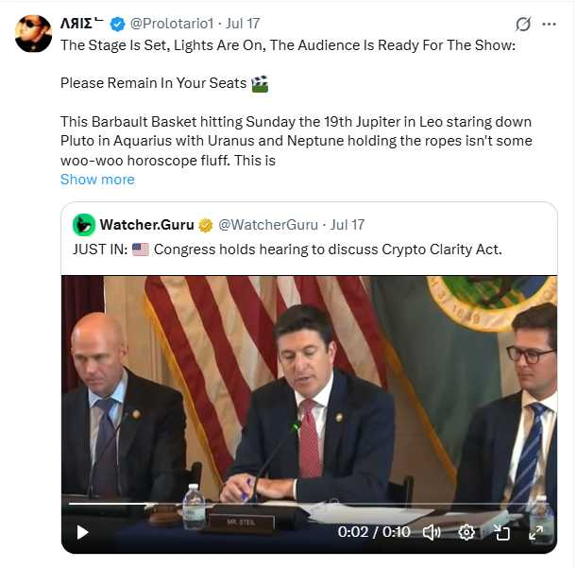Click the blue verified badge next to ARIS
Image resolution: width=577 pixels, height=568 pixels.
[x=117, y=24]
